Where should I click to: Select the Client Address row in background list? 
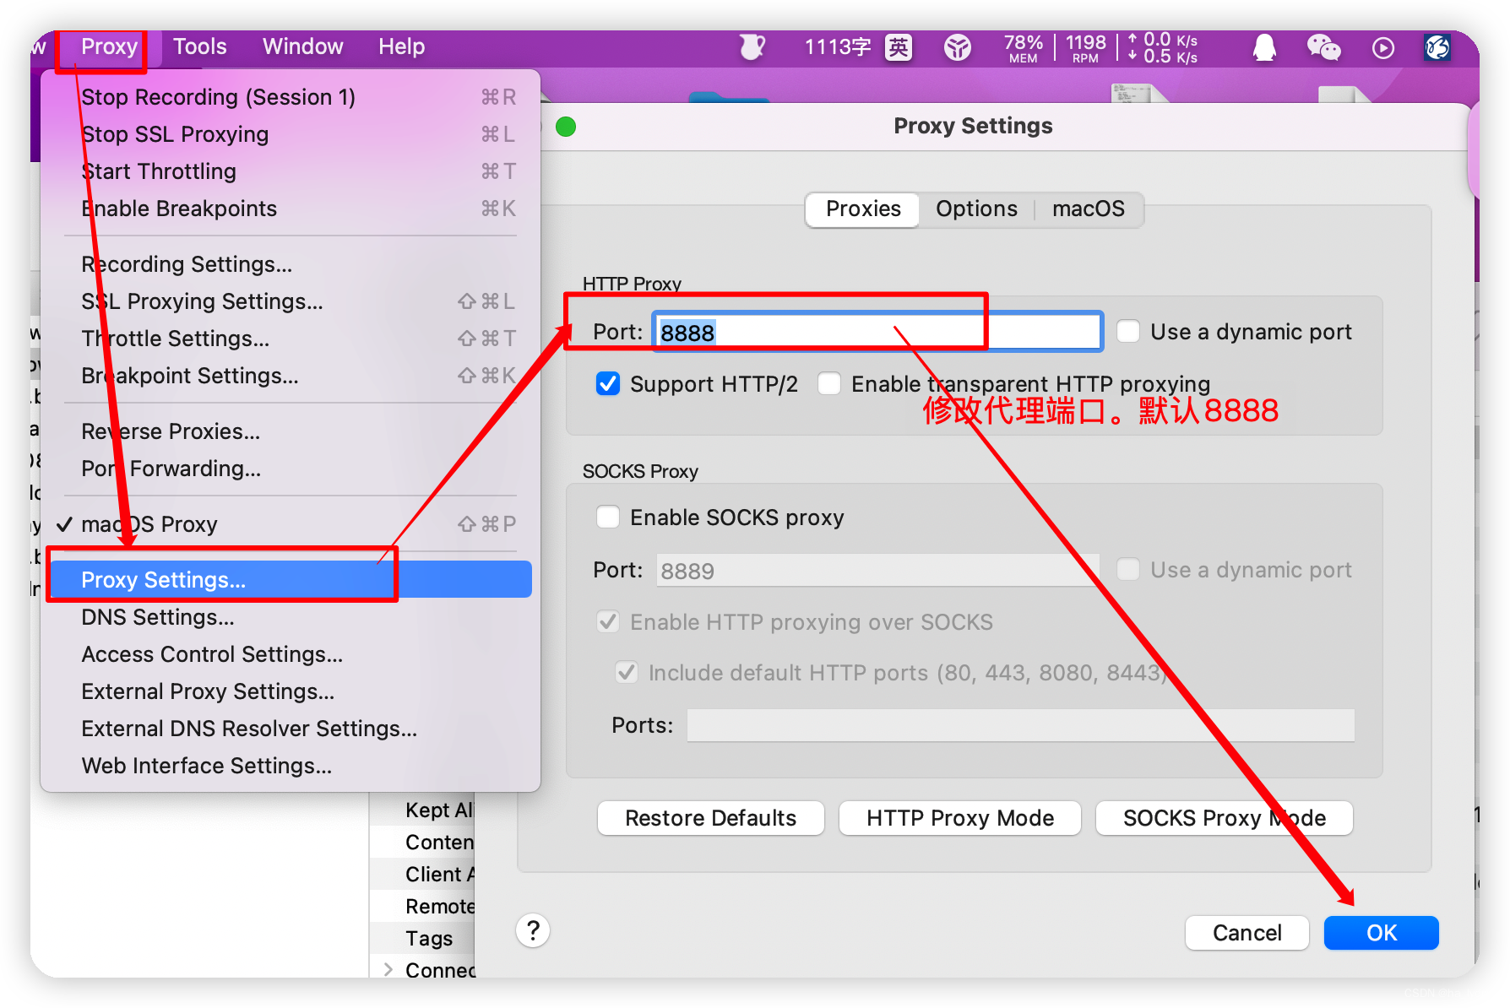pos(422,874)
